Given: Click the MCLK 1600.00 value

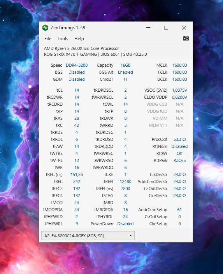Looking at the screenshot, I should pyautogui.click(x=180, y=65).
